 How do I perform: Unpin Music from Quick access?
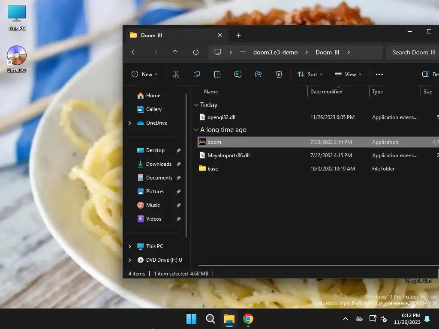179,205
